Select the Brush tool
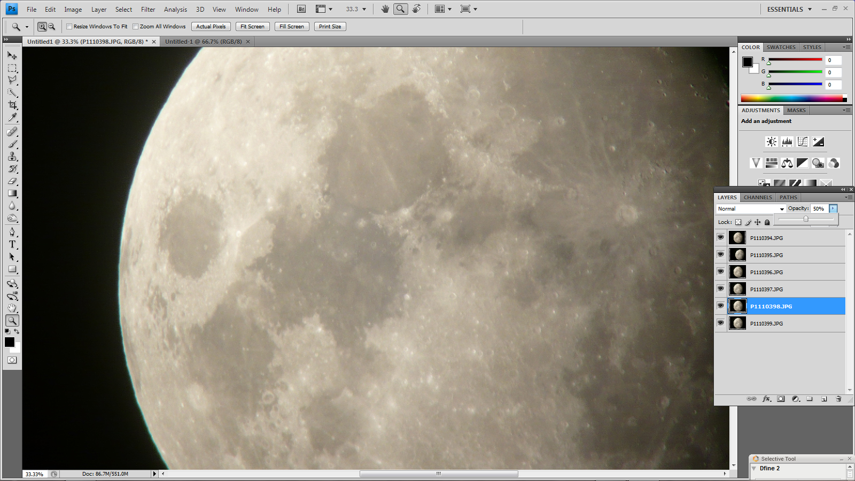 pos(12,144)
